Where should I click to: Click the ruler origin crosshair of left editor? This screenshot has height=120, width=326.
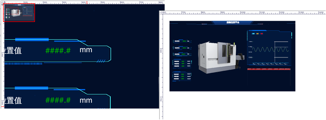coord(2,2)
